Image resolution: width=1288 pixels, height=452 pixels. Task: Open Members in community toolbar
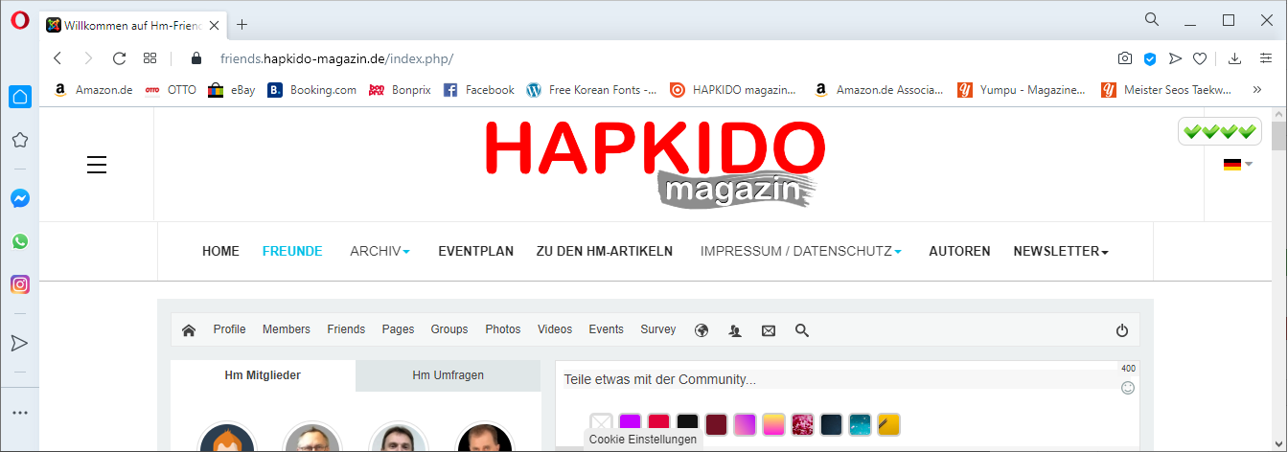point(287,329)
